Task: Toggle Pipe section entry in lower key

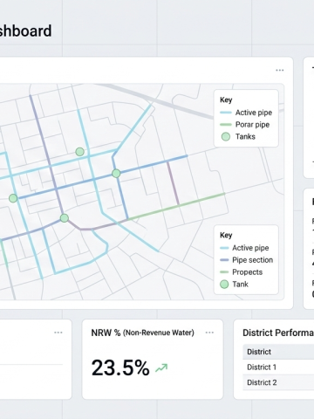Action: click(247, 260)
